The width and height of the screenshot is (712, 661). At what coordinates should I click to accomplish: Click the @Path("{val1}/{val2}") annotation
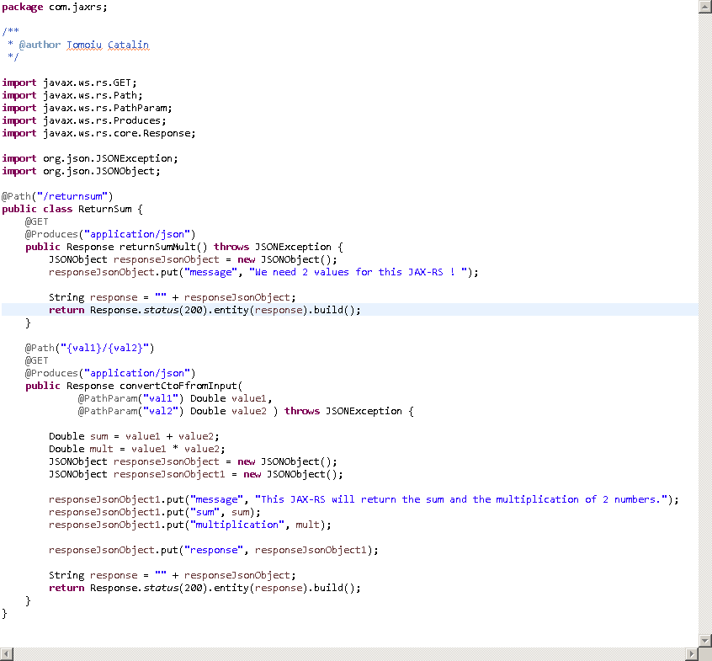89,348
